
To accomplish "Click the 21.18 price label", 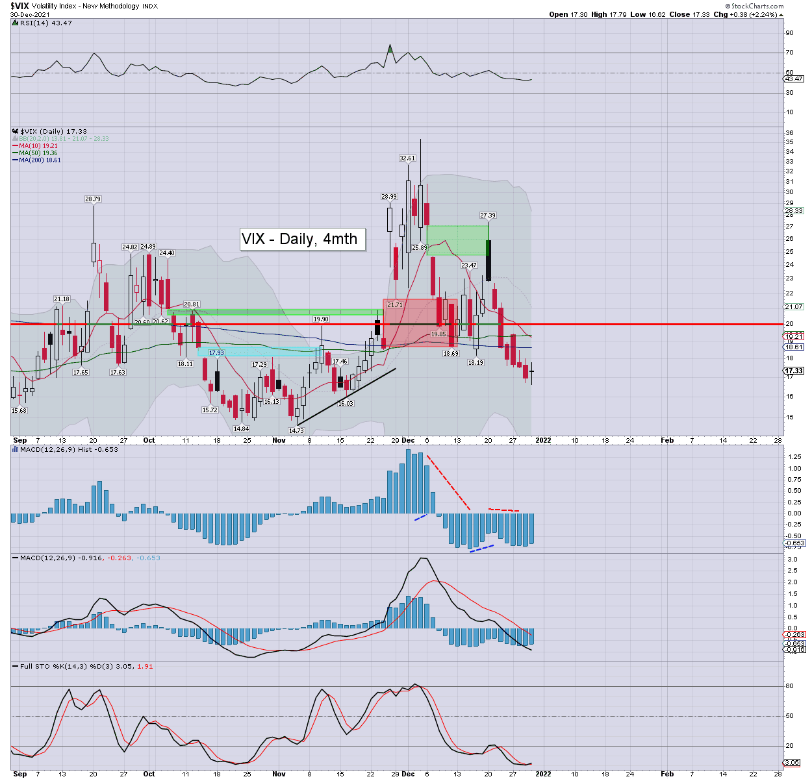I will pyautogui.click(x=62, y=299).
